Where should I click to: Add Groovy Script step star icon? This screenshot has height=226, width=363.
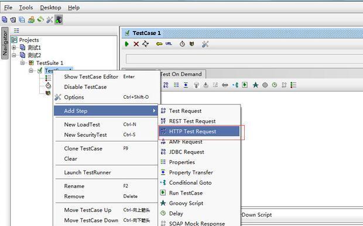point(255,85)
